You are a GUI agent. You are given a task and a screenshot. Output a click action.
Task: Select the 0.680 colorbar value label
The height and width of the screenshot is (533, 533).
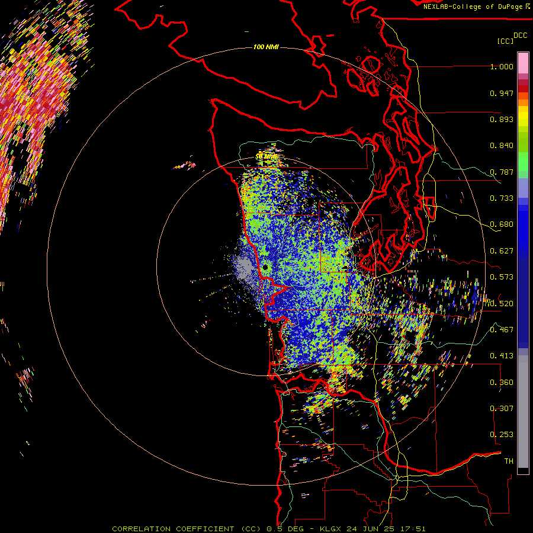click(502, 224)
